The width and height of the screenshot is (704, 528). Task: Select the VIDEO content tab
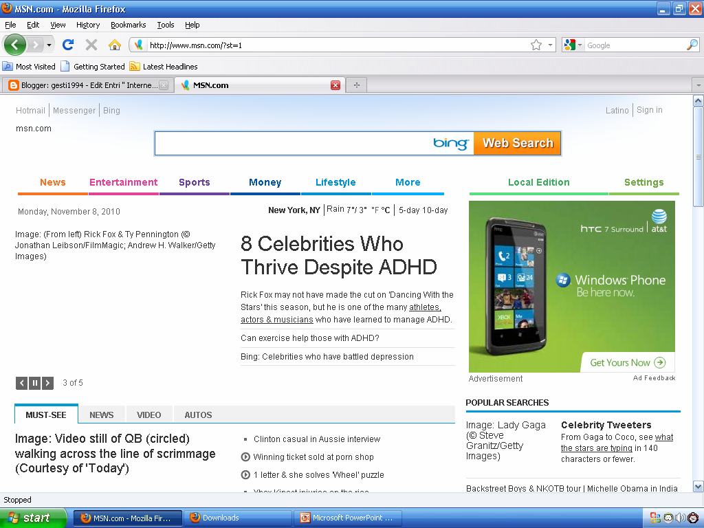click(148, 415)
